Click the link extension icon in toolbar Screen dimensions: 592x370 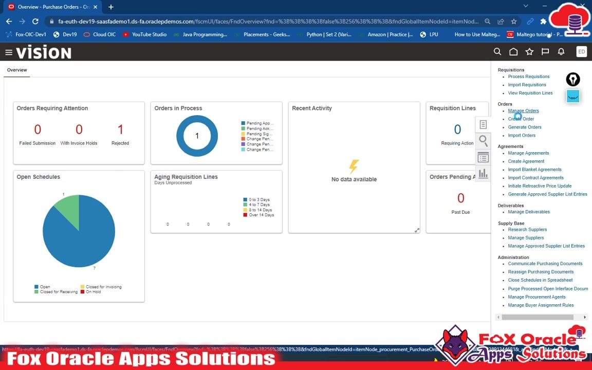pyautogui.click(x=530, y=22)
